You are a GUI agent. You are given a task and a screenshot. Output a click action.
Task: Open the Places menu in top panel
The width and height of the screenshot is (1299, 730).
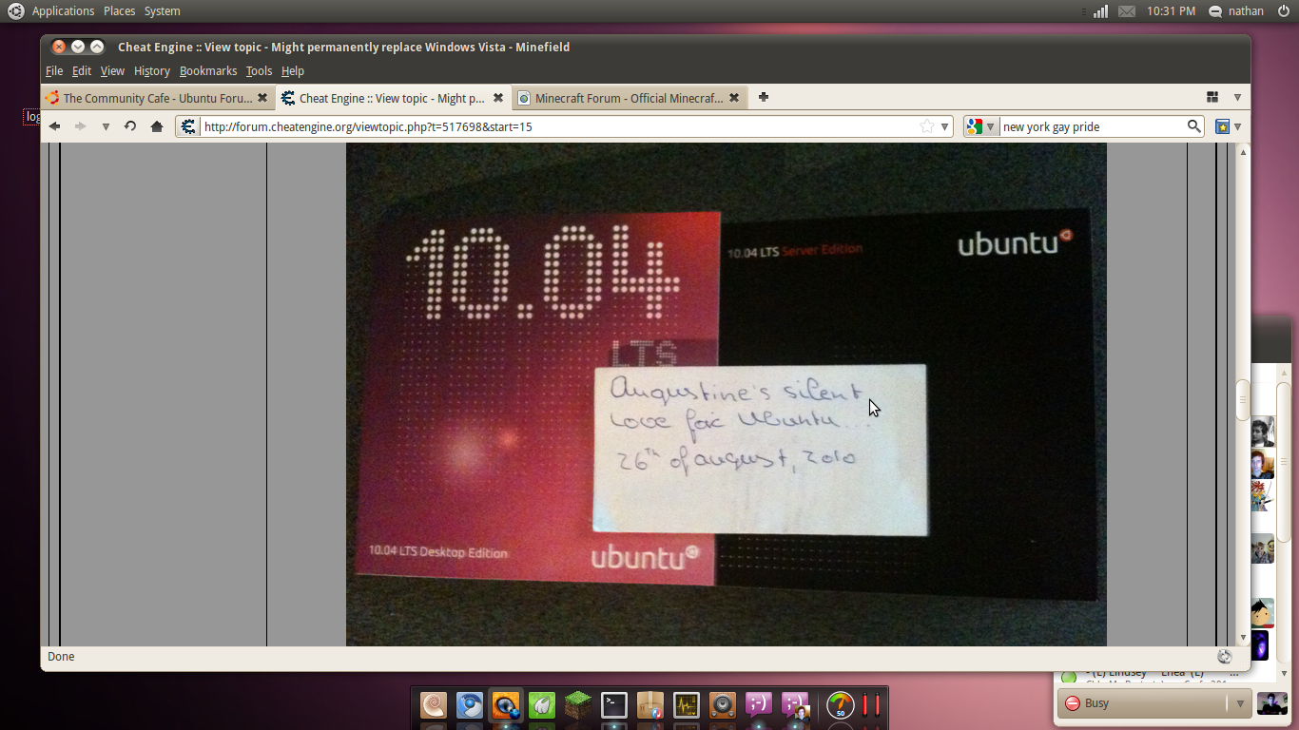[119, 11]
